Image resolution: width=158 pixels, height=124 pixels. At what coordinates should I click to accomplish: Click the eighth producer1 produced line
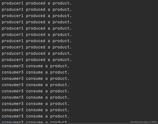pos(37,47)
